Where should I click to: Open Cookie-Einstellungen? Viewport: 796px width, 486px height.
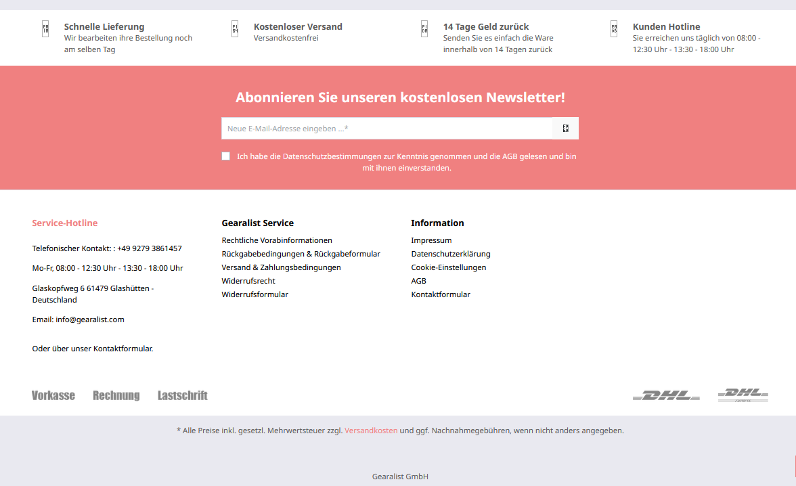point(448,267)
